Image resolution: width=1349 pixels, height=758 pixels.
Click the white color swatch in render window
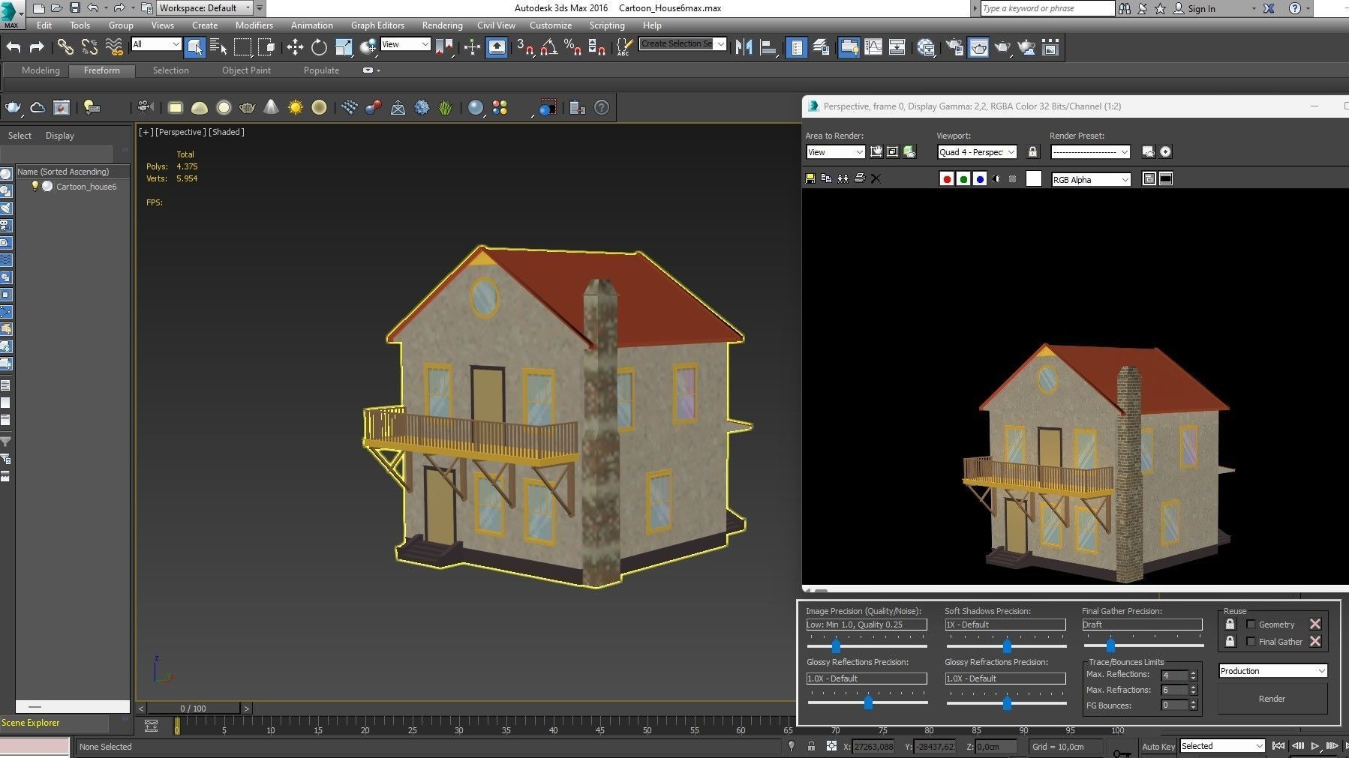pyautogui.click(x=1034, y=178)
